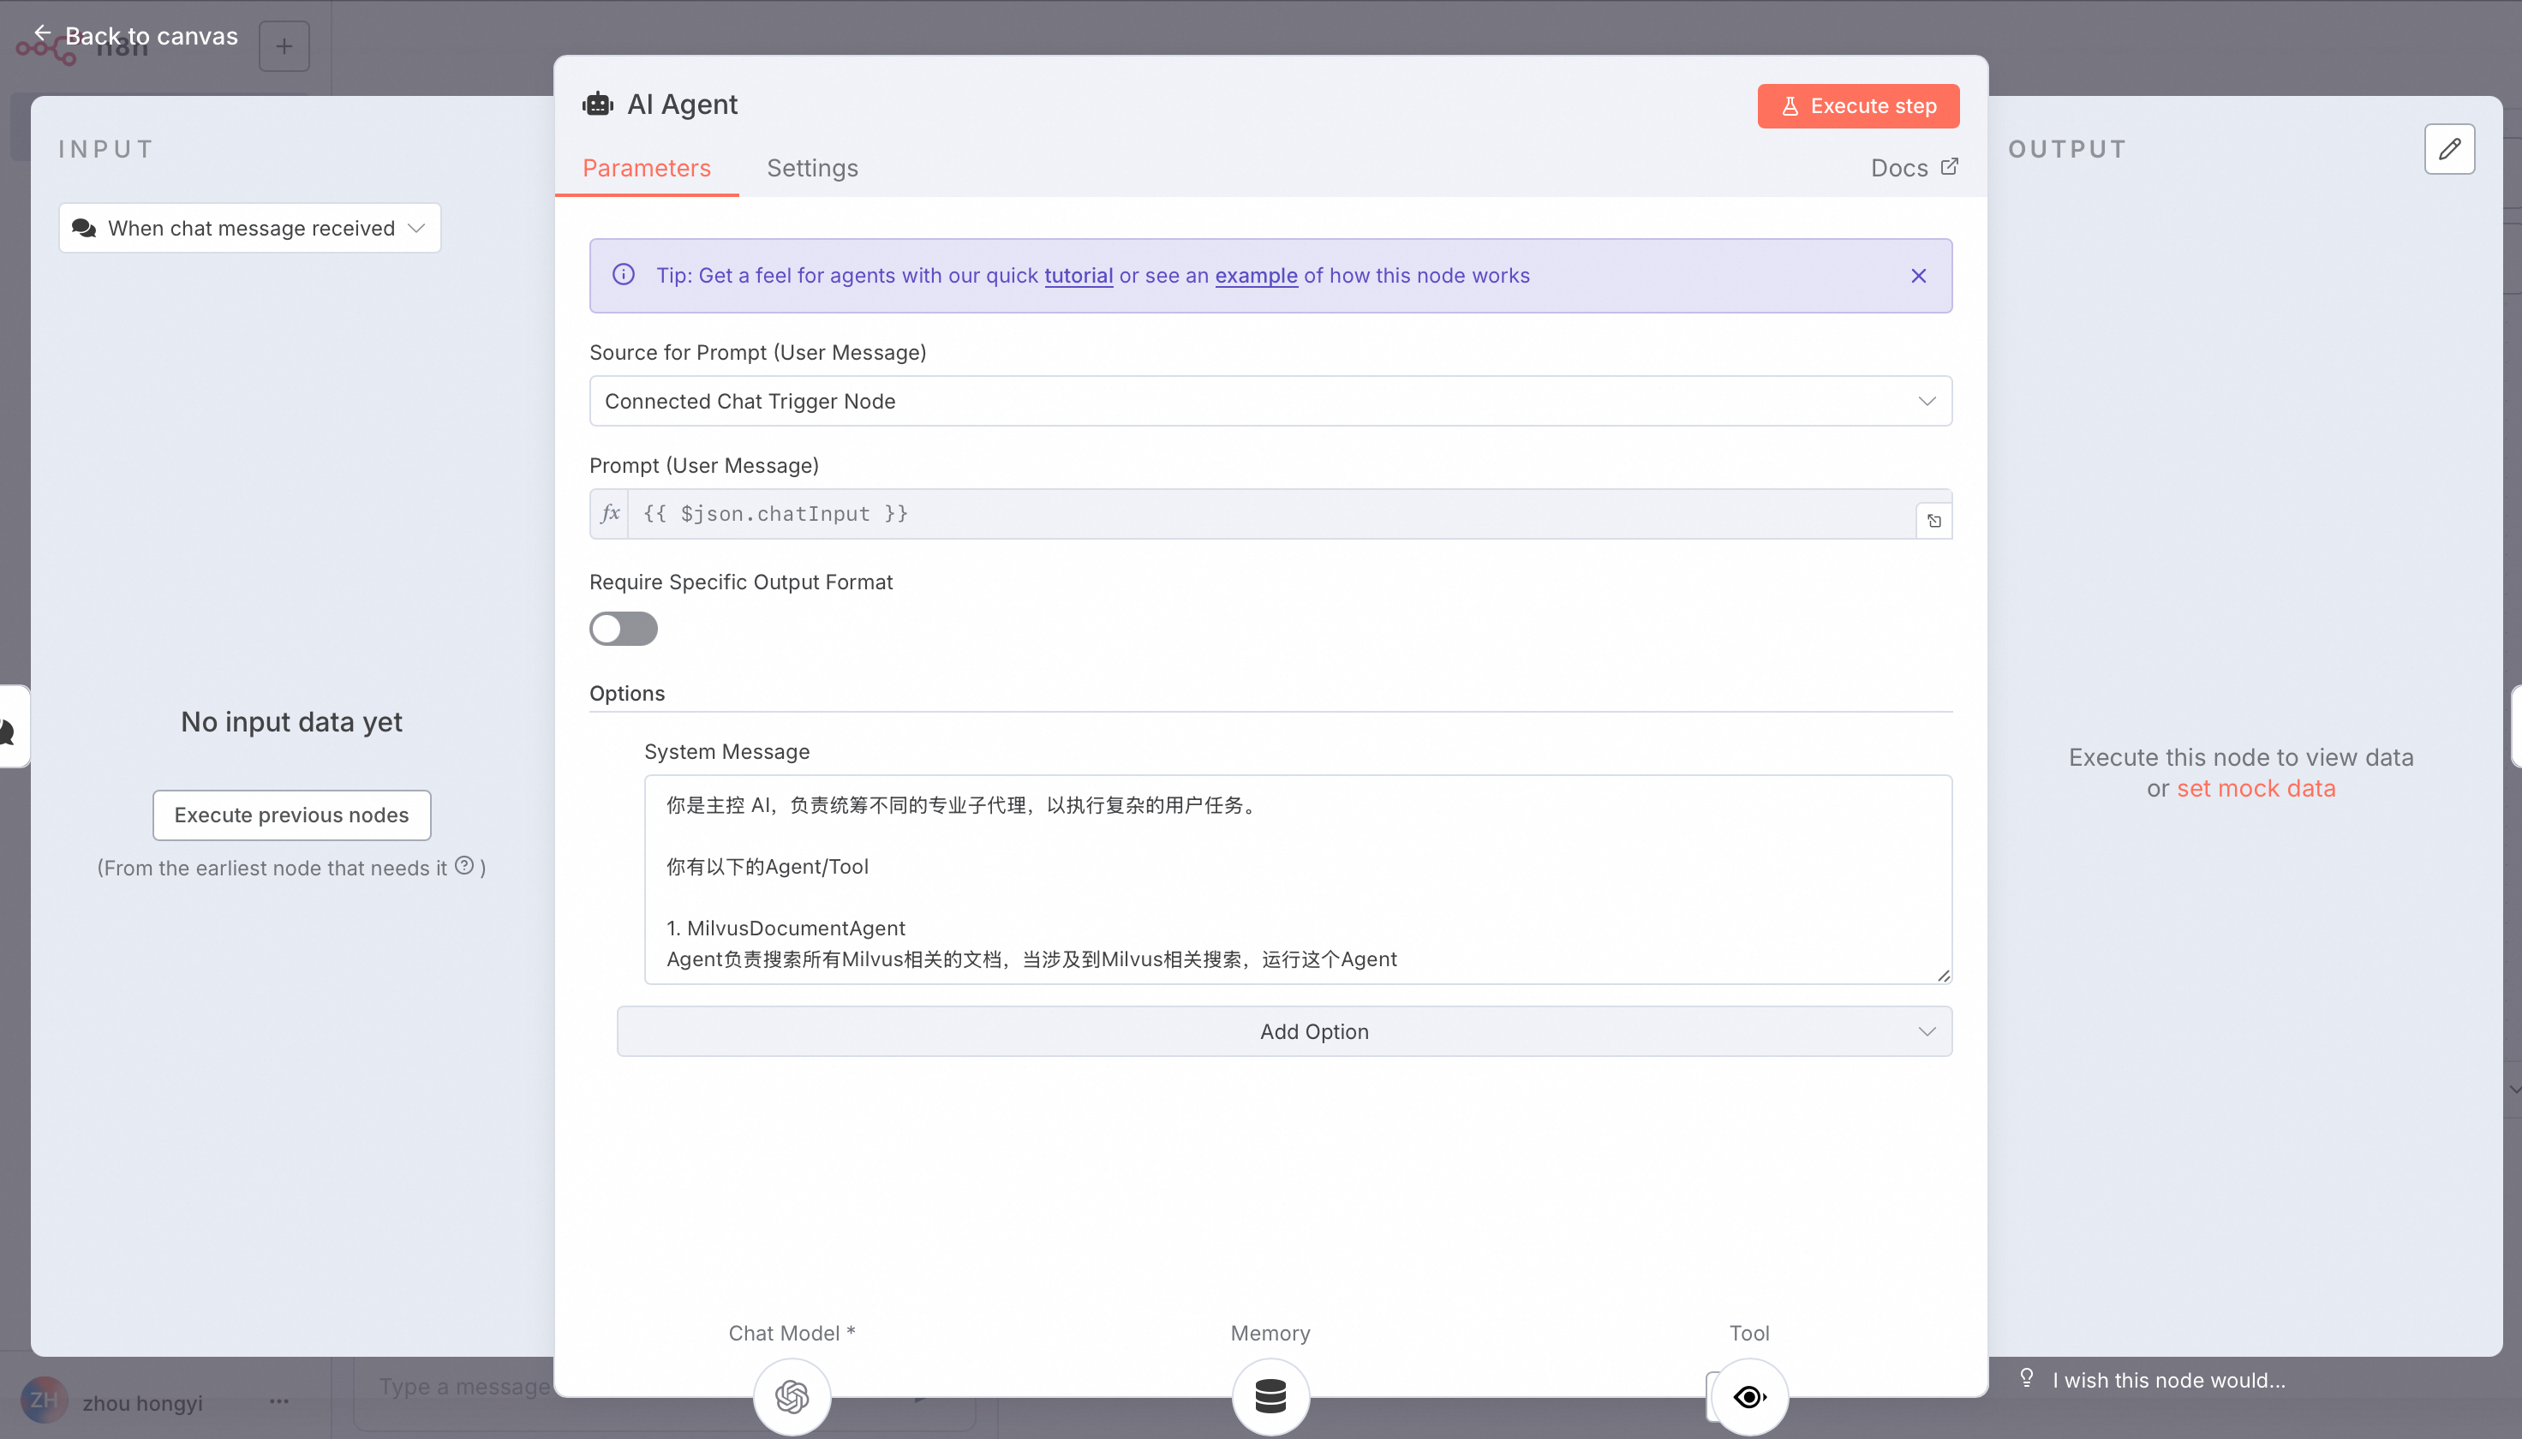Toggle Require Specific Output Format switch
The height and width of the screenshot is (1439, 2522).
tap(624, 629)
